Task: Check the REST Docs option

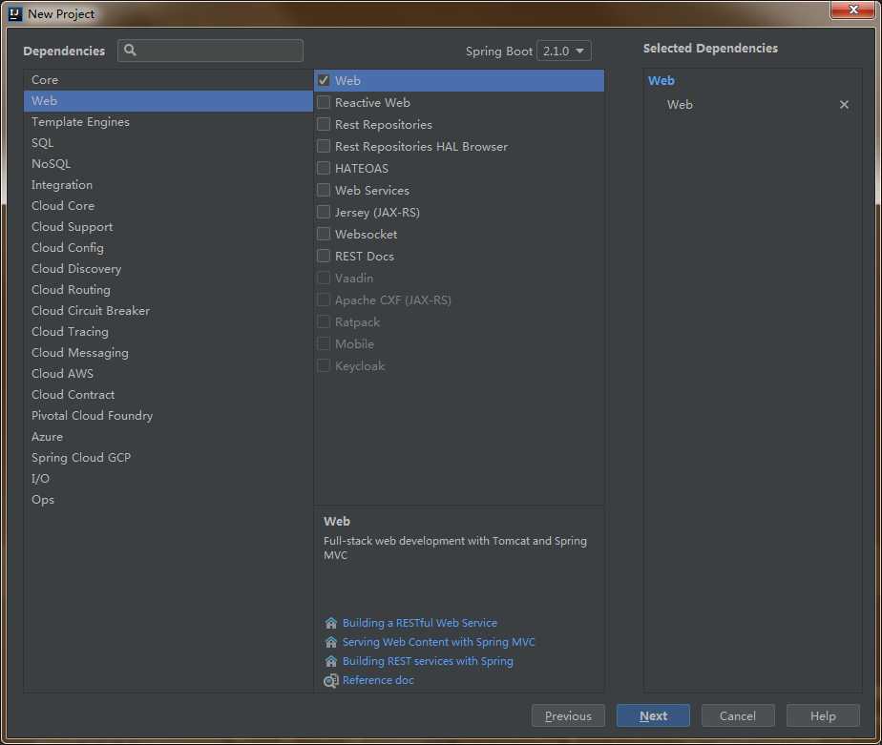Action: coord(324,256)
